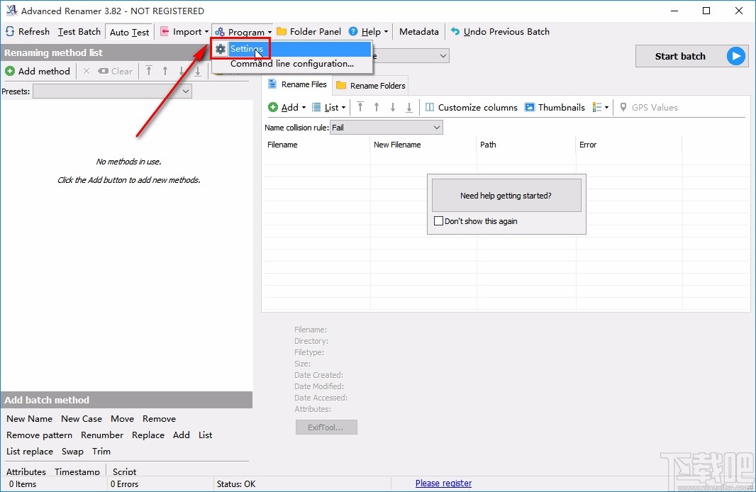Open the display mode dropdown icon
The image size is (756, 492).
click(x=600, y=108)
